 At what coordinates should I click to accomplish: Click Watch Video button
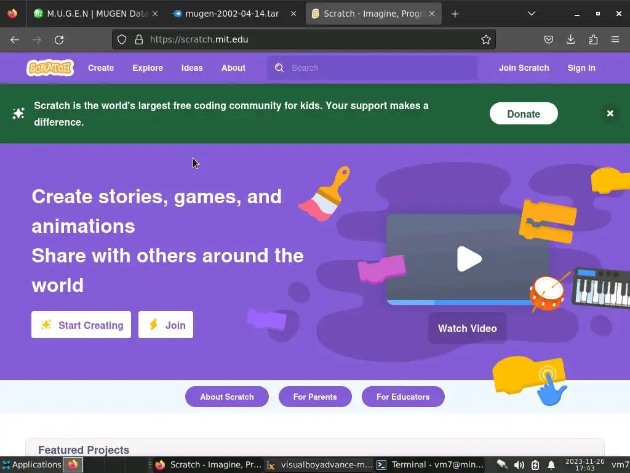click(x=468, y=328)
